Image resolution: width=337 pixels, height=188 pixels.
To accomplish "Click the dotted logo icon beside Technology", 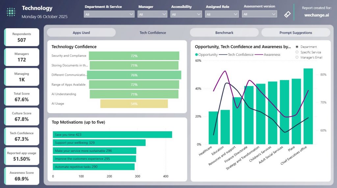I will tap(11, 12).
